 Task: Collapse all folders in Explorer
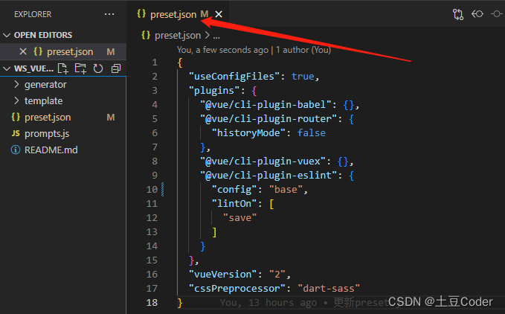point(115,68)
